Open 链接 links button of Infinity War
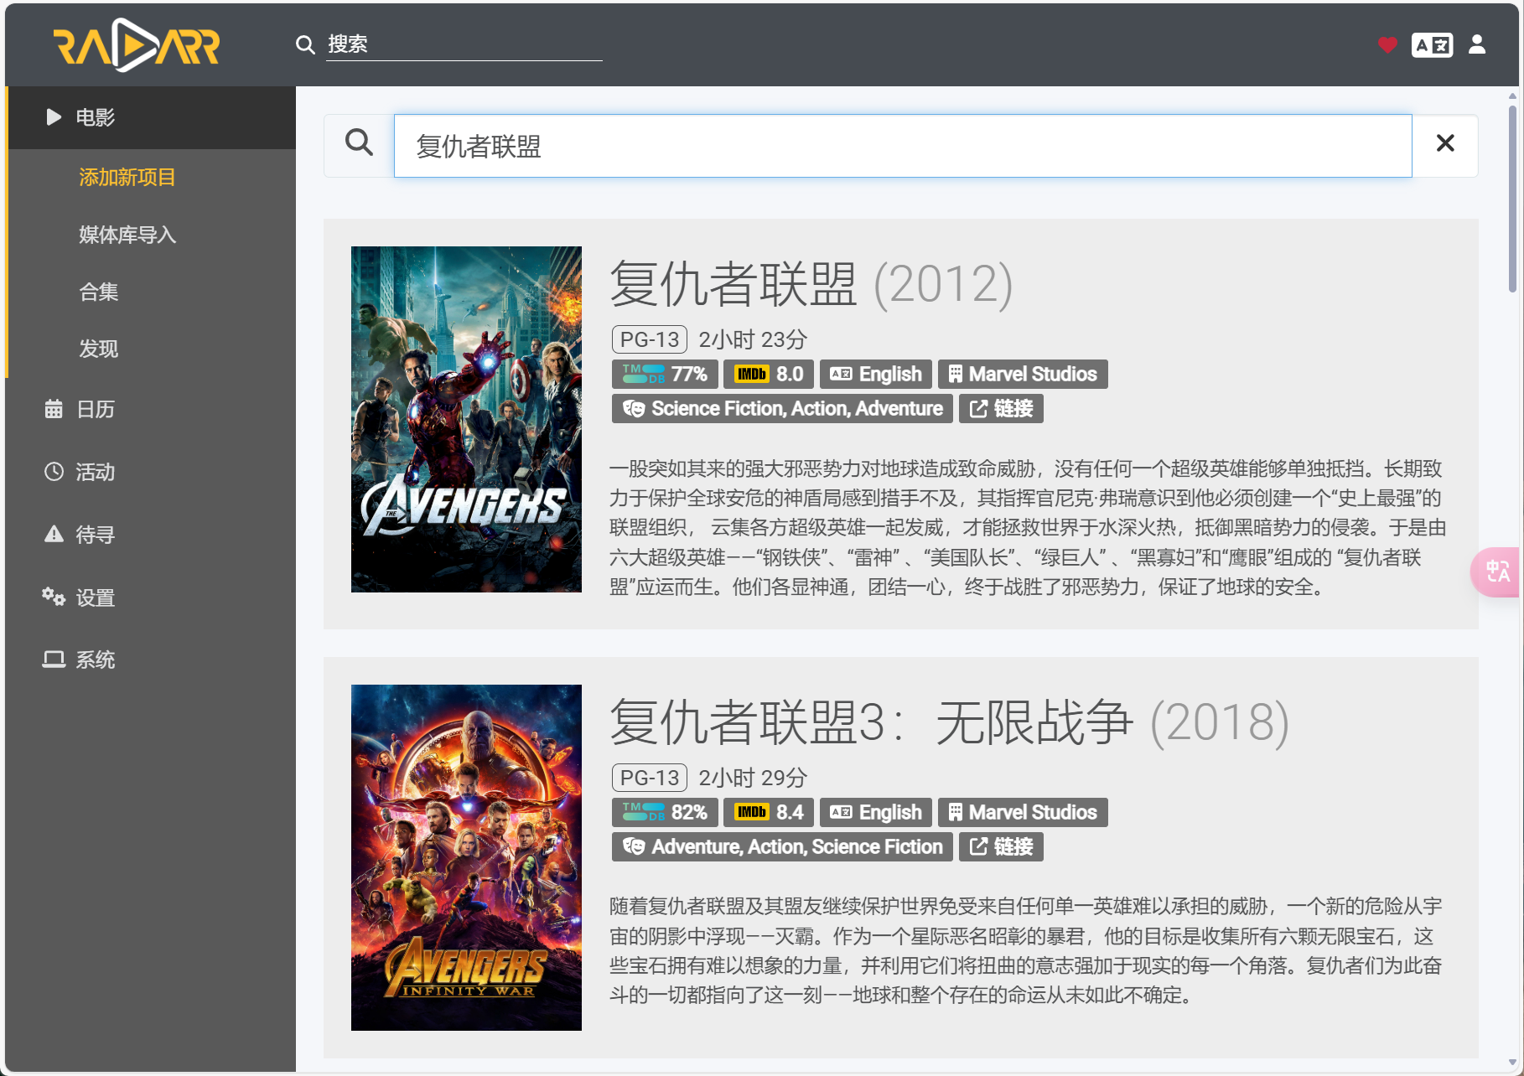 tap(1001, 846)
